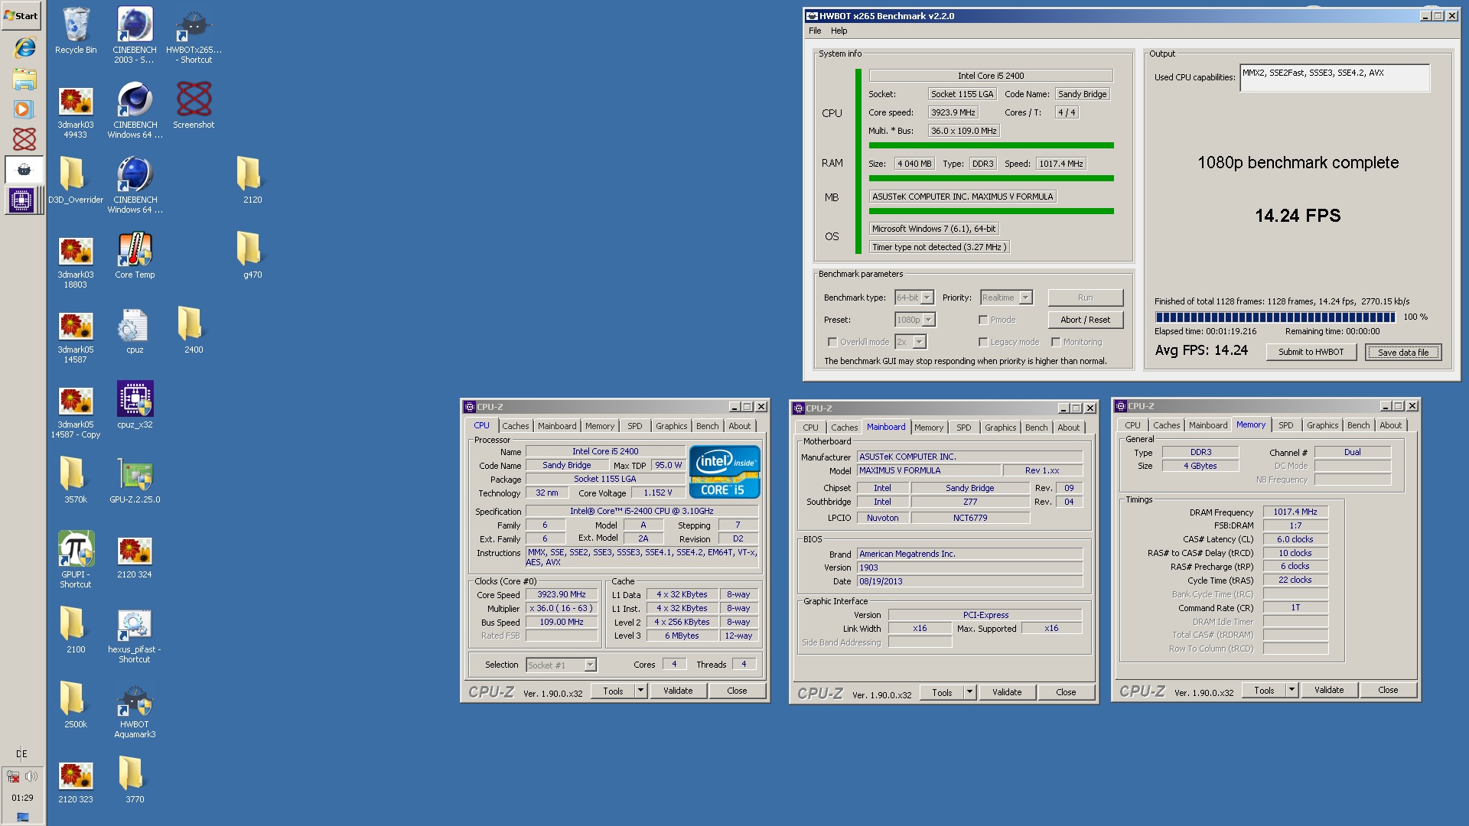1469x826 pixels.
Task: Expand Tools arrow in CPU-Z Mainboard window
Action: [970, 692]
